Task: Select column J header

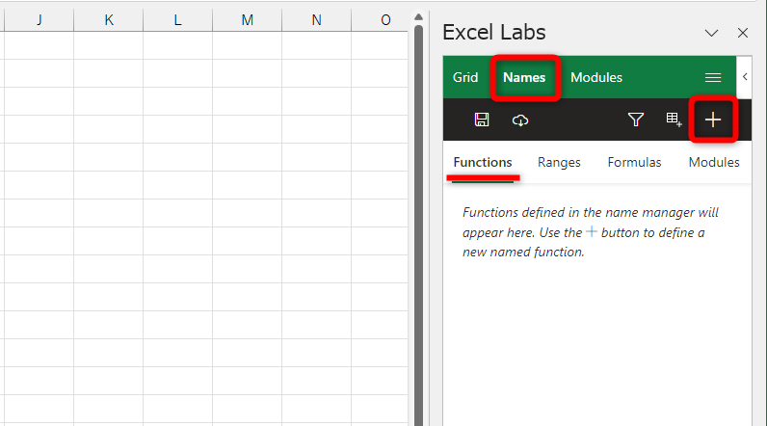Action: coord(40,20)
